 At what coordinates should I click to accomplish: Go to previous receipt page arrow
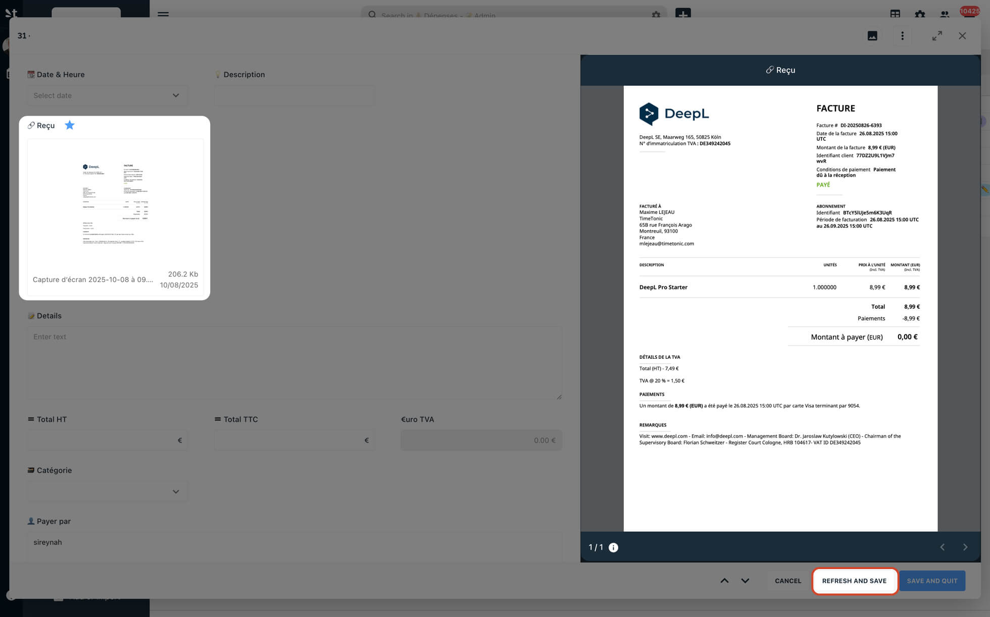[942, 547]
